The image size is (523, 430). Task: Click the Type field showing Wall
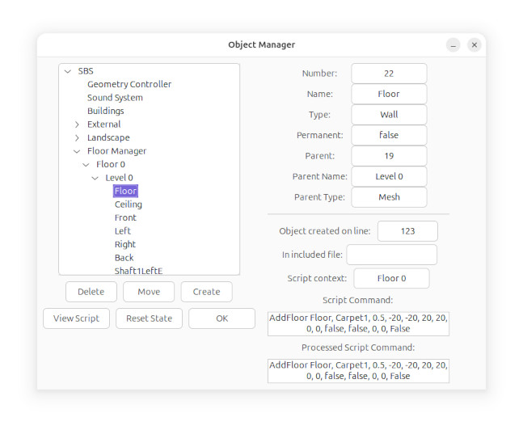(389, 115)
